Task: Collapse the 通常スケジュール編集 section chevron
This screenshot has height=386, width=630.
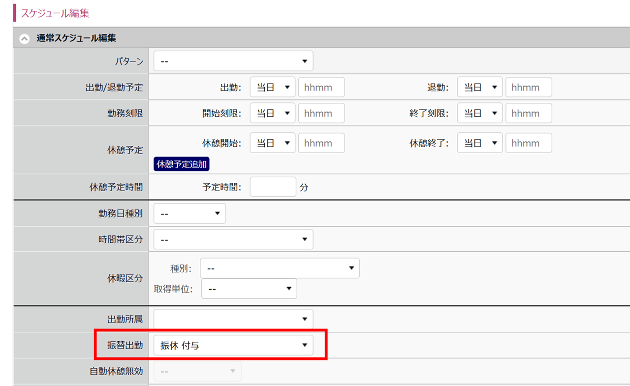Action: click(25, 38)
